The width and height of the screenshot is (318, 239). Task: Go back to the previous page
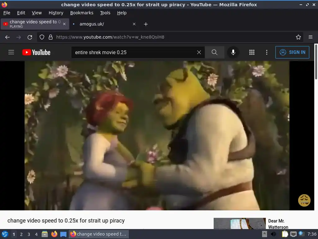pyautogui.click(x=7, y=37)
